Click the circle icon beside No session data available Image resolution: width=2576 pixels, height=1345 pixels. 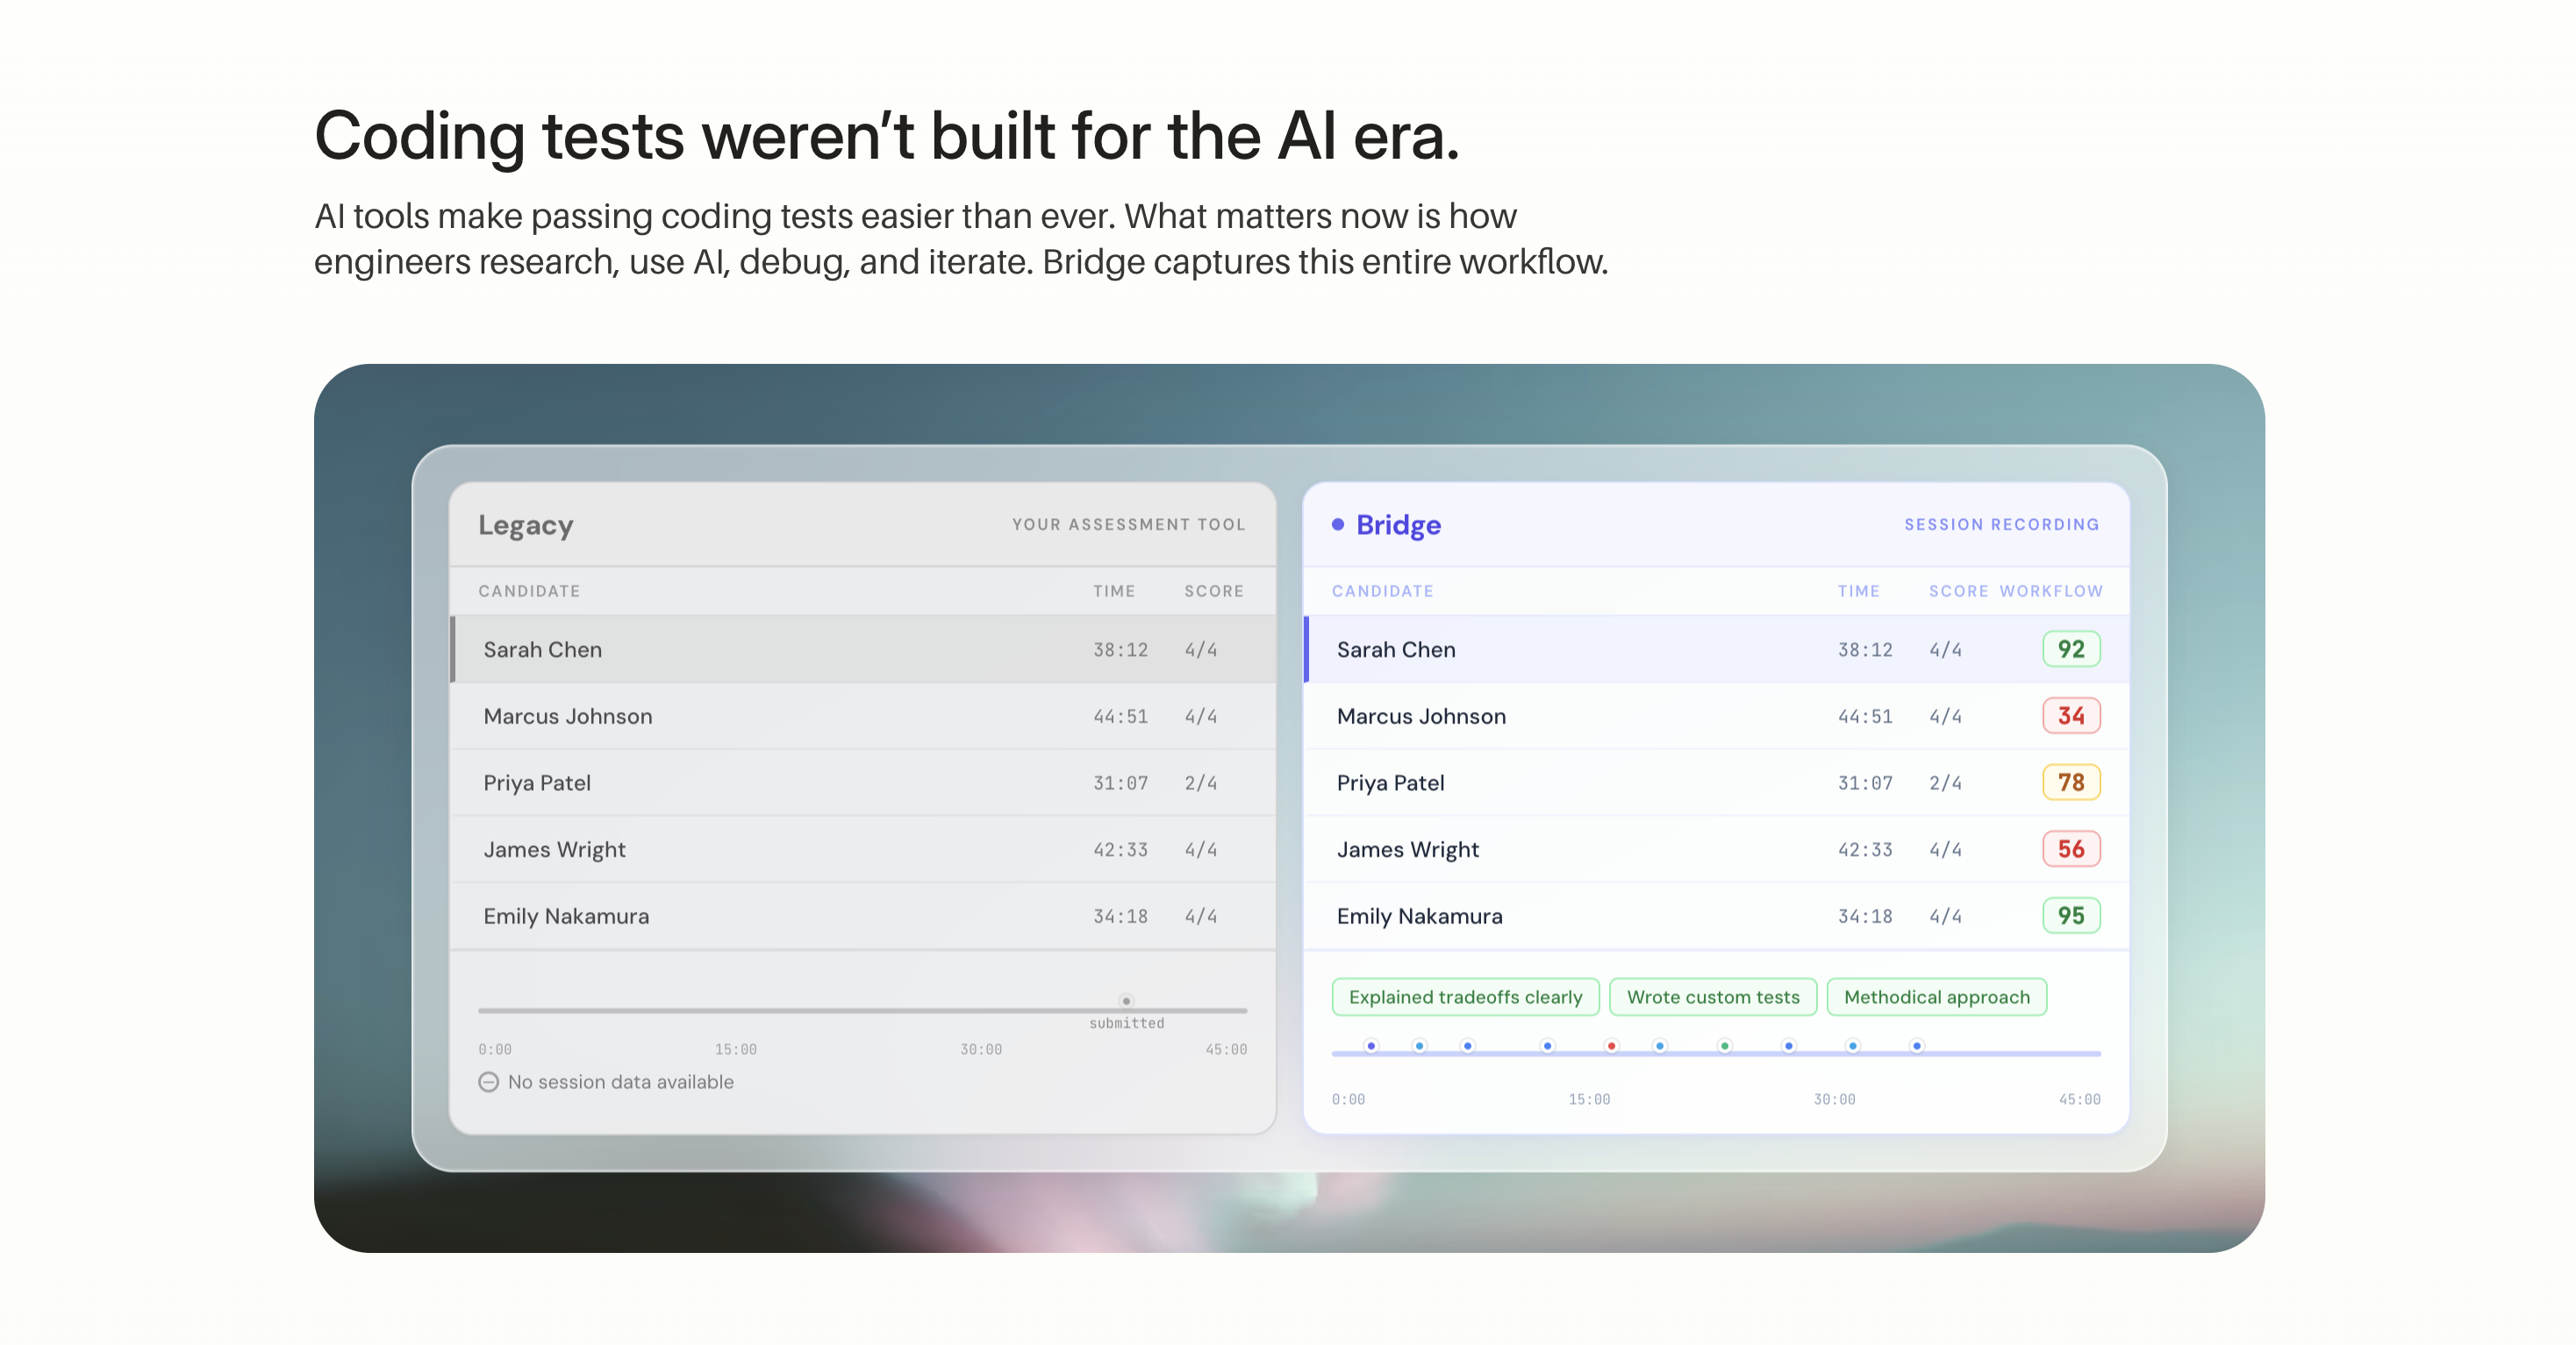pyautogui.click(x=488, y=1082)
